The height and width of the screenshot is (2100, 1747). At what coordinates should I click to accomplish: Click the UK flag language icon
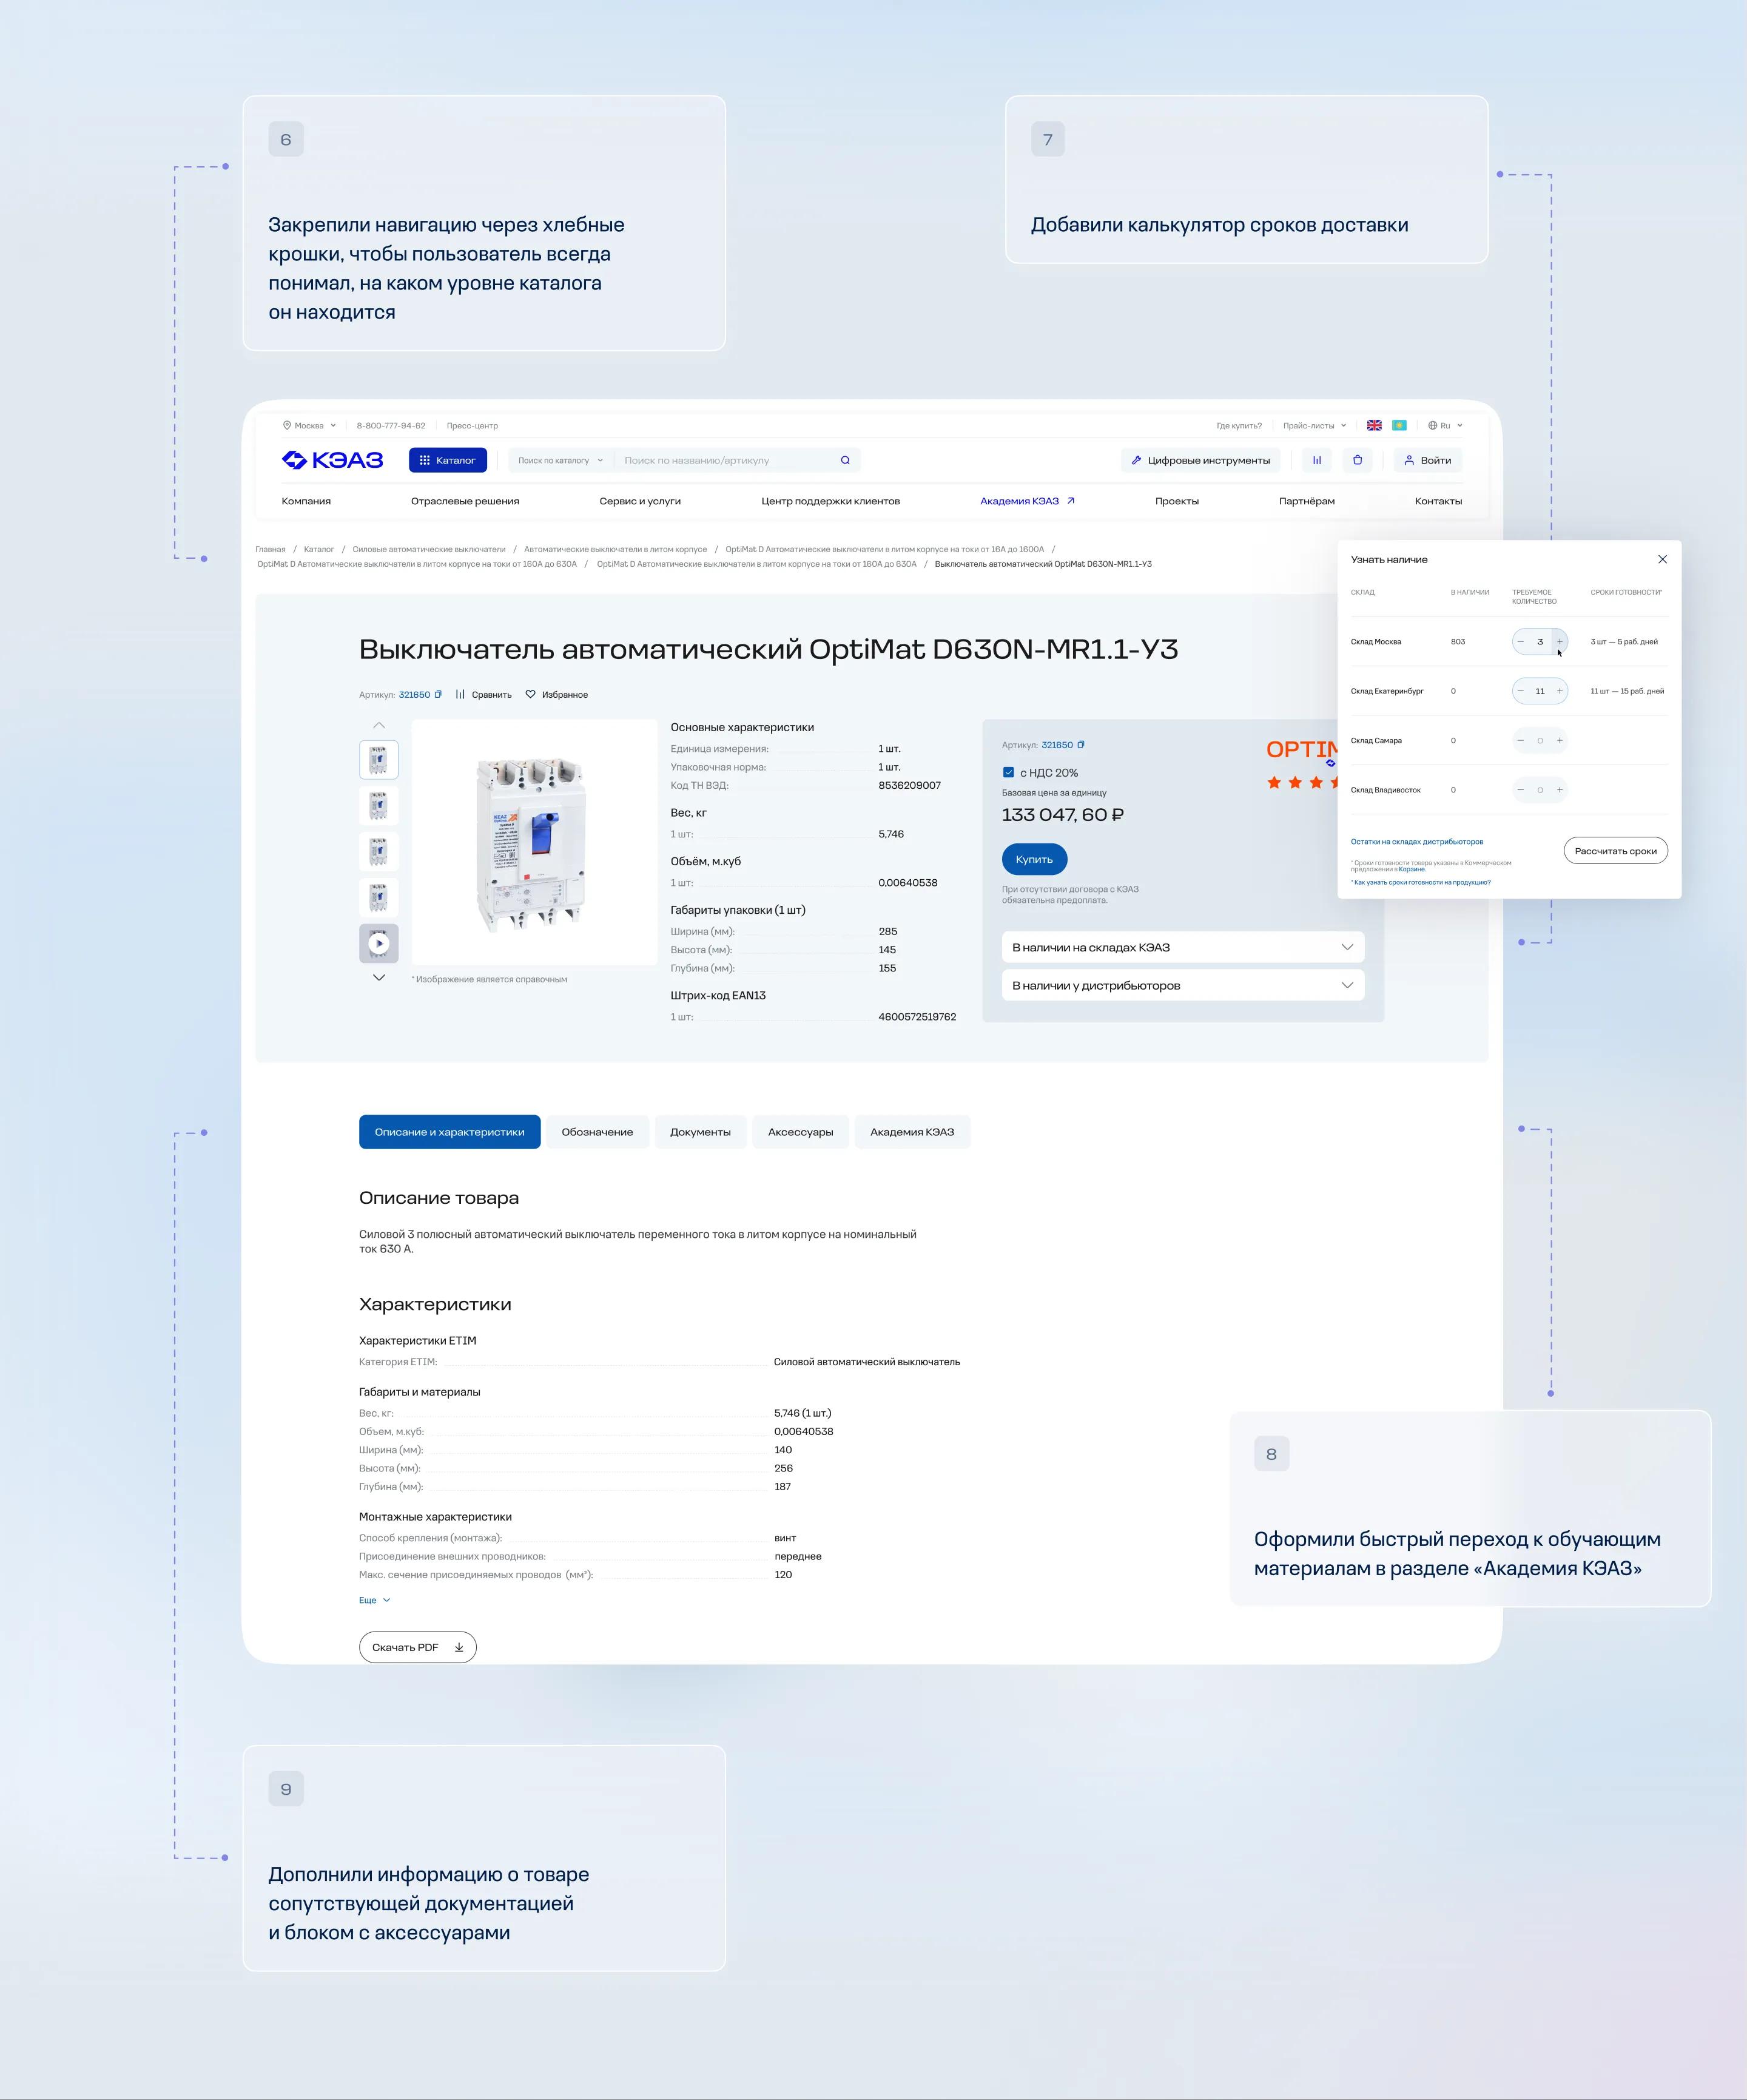coord(1374,425)
